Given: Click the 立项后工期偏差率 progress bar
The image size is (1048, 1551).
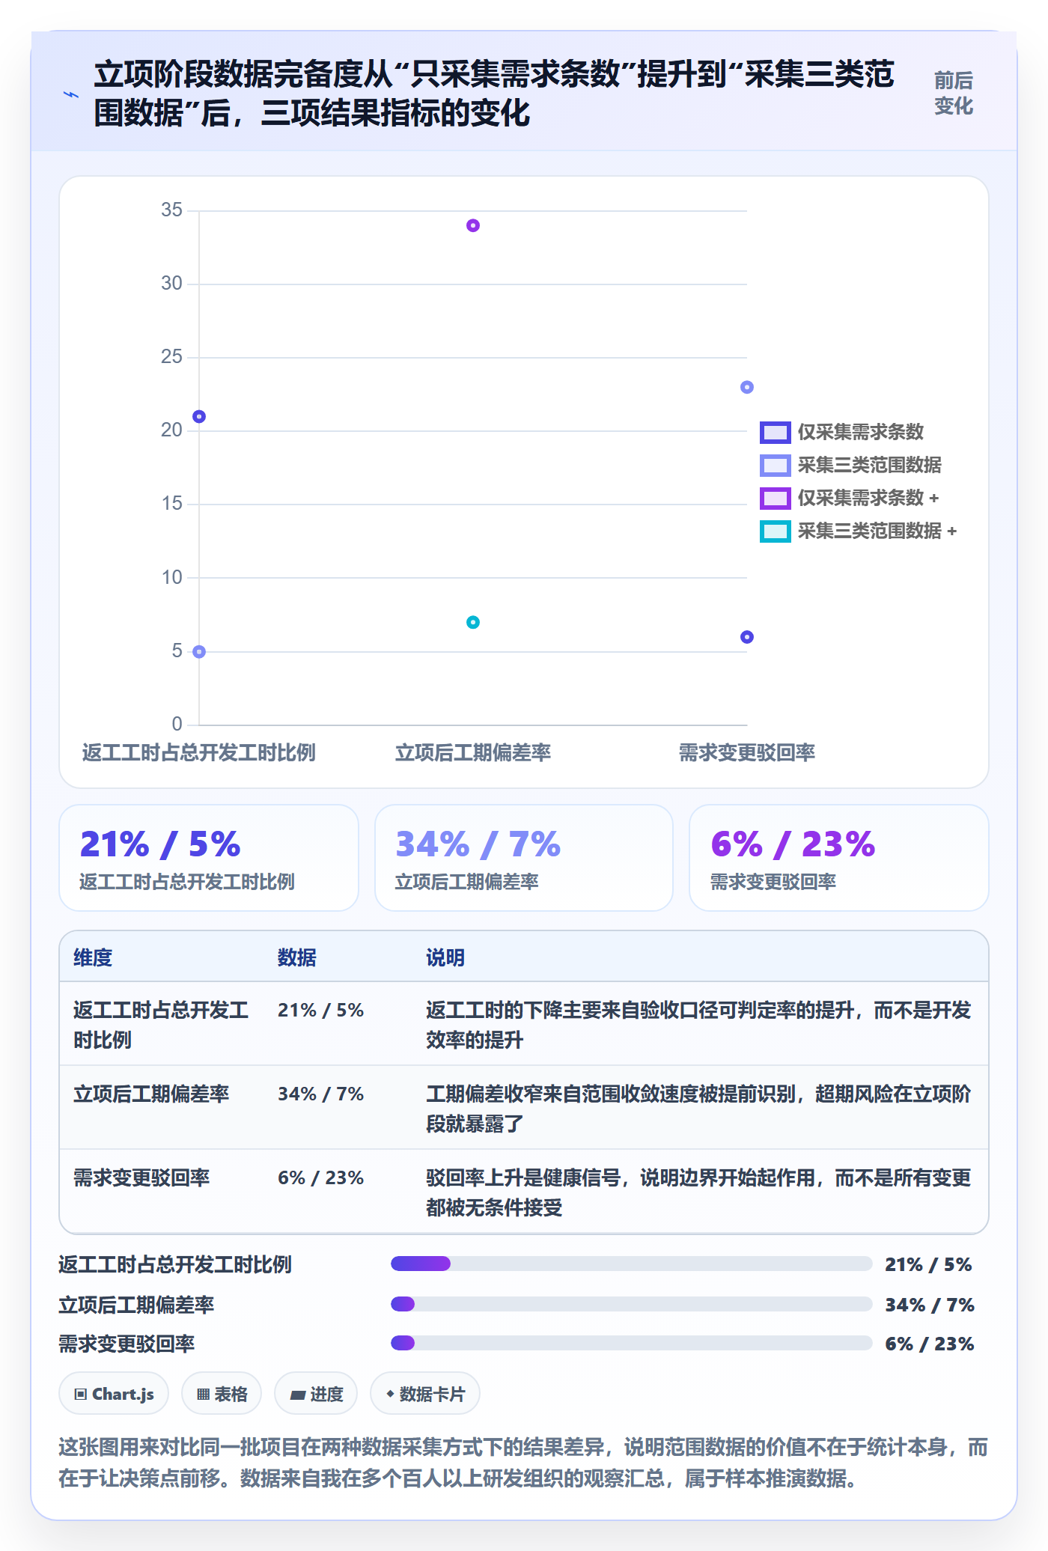Looking at the screenshot, I should click(632, 1304).
